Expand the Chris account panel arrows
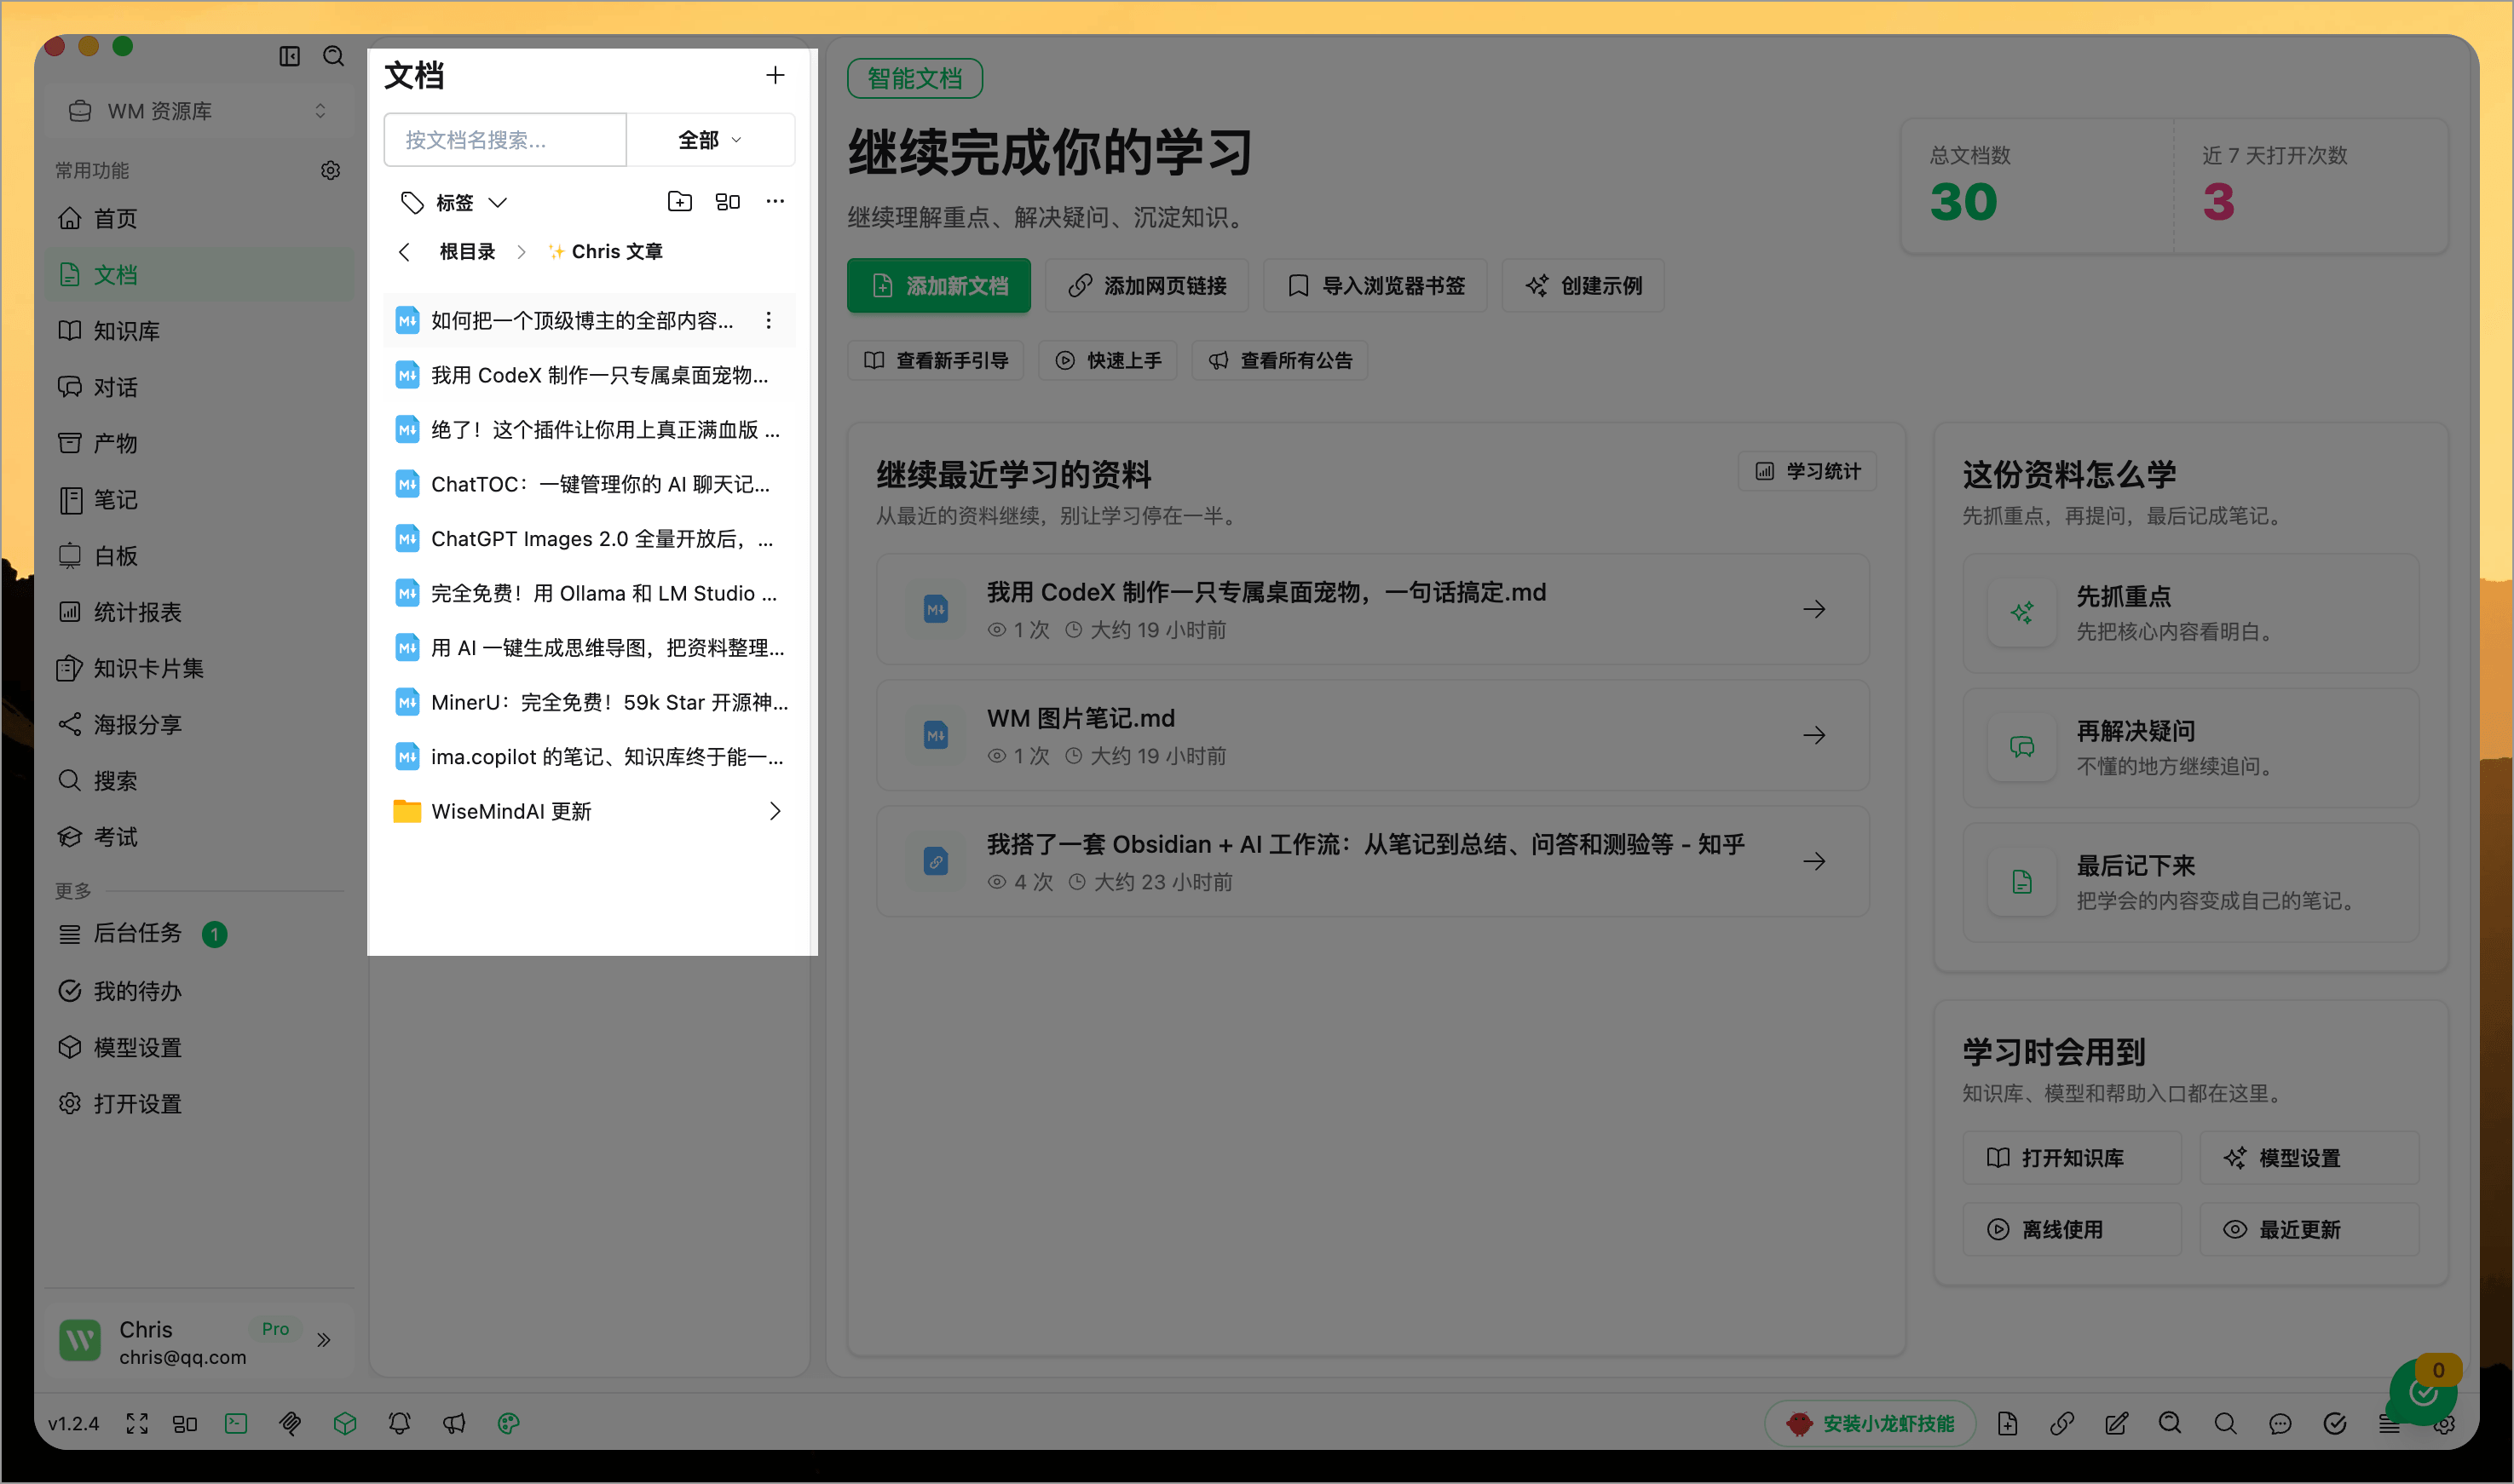2514x1484 pixels. (x=323, y=1339)
